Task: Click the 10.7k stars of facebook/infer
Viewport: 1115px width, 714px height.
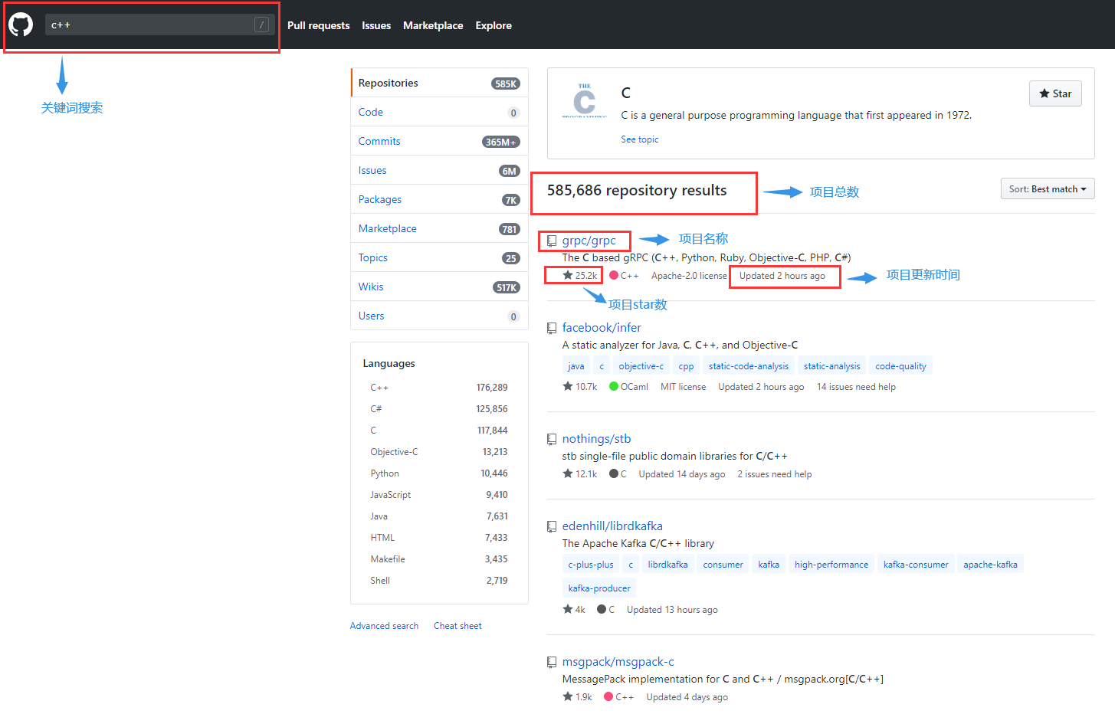Action: pos(579,387)
